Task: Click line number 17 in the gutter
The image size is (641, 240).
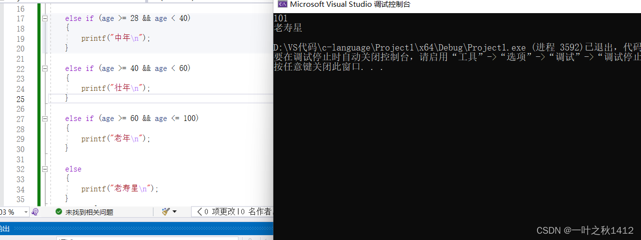Action: pos(20,18)
